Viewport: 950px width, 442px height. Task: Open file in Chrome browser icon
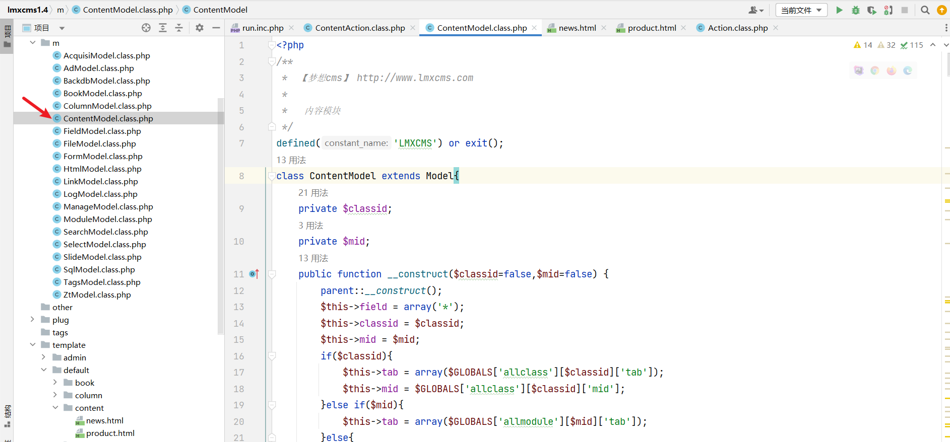point(875,70)
